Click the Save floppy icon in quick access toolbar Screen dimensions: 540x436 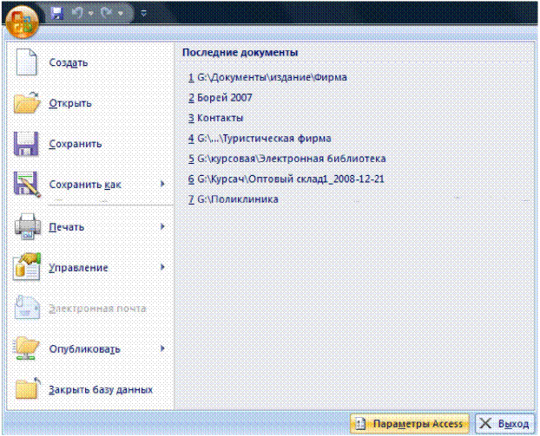pos(56,13)
